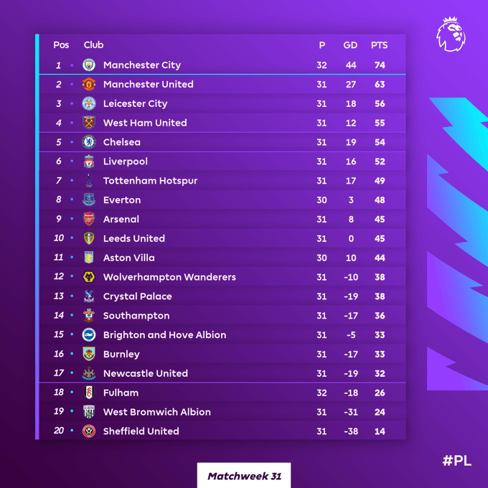Select the Liverpool crest icon
Image resolution: width=488 pixels, height=488 pixels.
(x=89, y=161)
